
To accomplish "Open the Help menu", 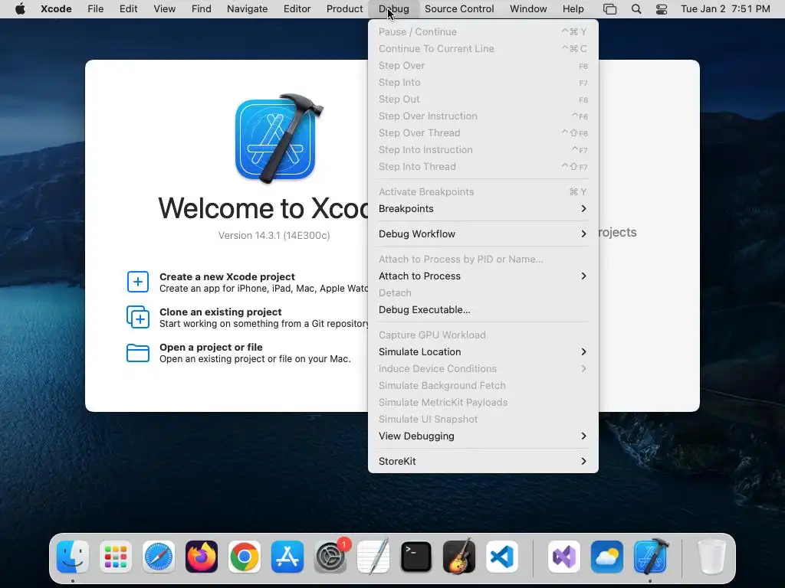I will 573,8.
